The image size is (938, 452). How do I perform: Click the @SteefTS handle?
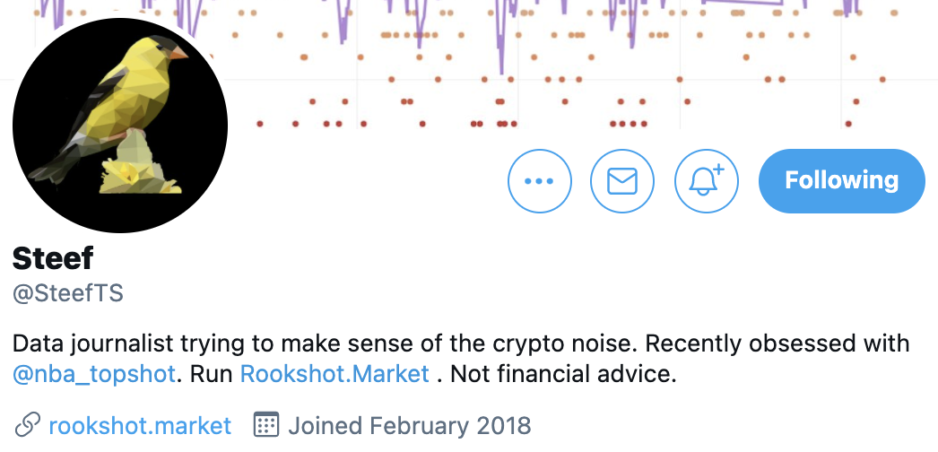click(68, 293)
